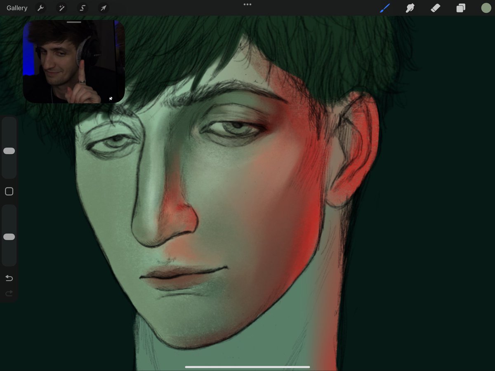Tap undo arrow in the sidebar

pos(9,278)
